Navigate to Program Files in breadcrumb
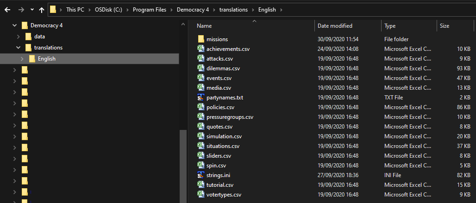Image resolution: width=476 pixels, height=203 pixels. (x=150, y=10)
